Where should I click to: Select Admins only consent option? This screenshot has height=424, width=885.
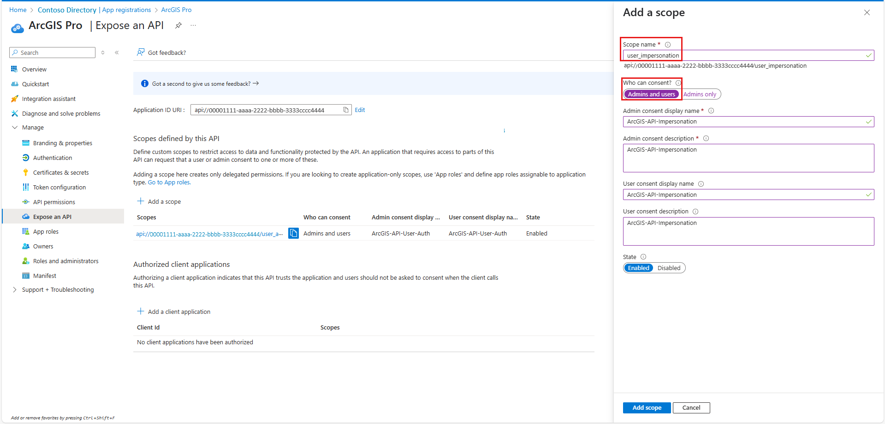(700, 94)
